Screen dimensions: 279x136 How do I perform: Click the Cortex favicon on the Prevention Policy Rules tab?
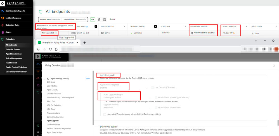pos(39,42)
